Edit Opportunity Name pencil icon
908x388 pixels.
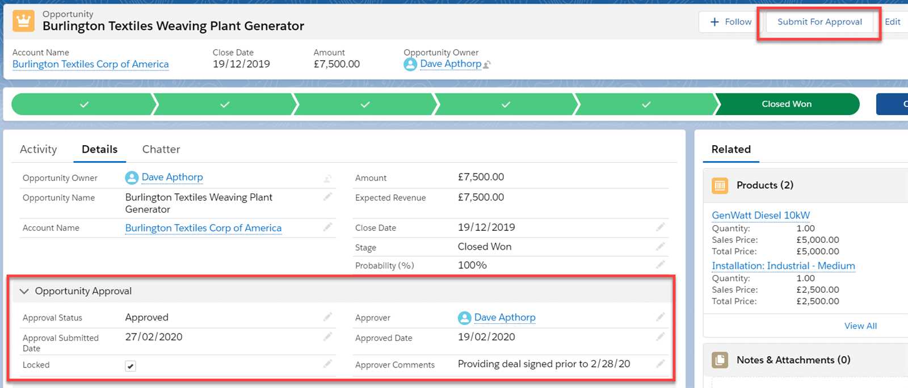[327, 197]
